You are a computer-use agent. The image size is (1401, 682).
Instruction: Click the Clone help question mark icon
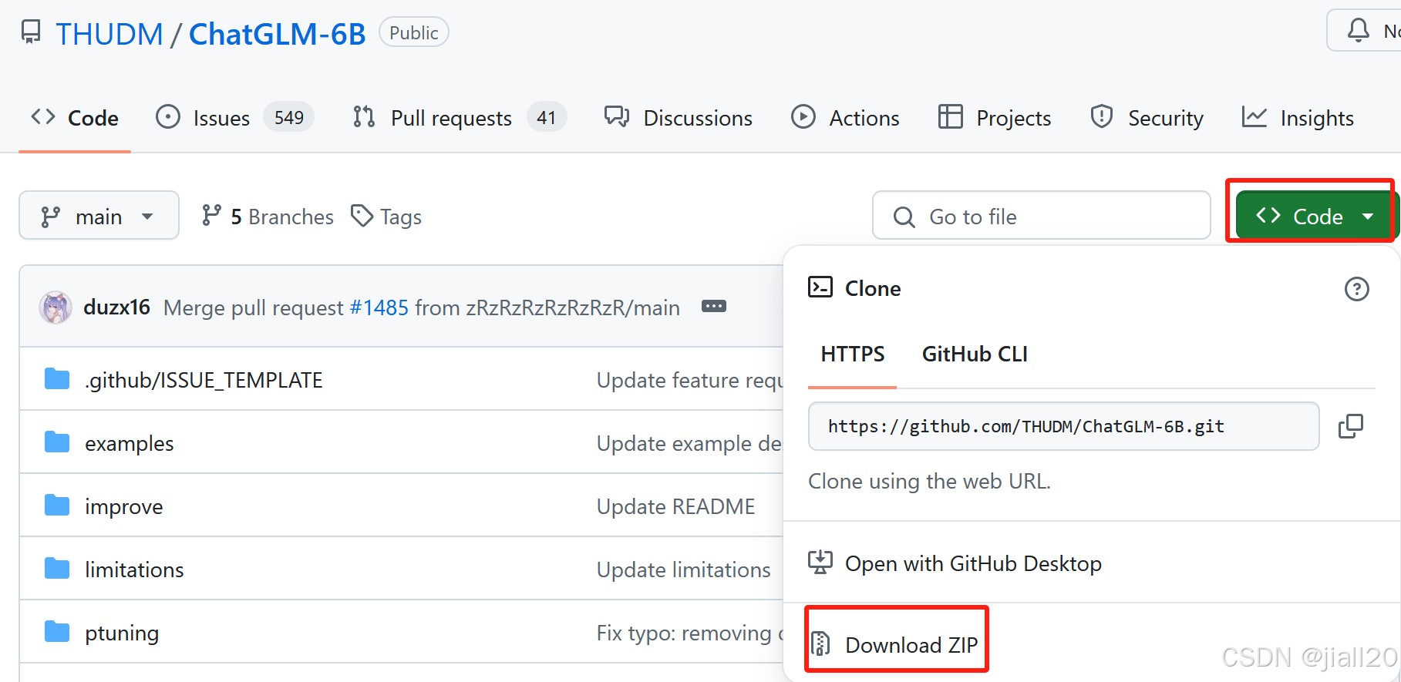point(1356,289)
